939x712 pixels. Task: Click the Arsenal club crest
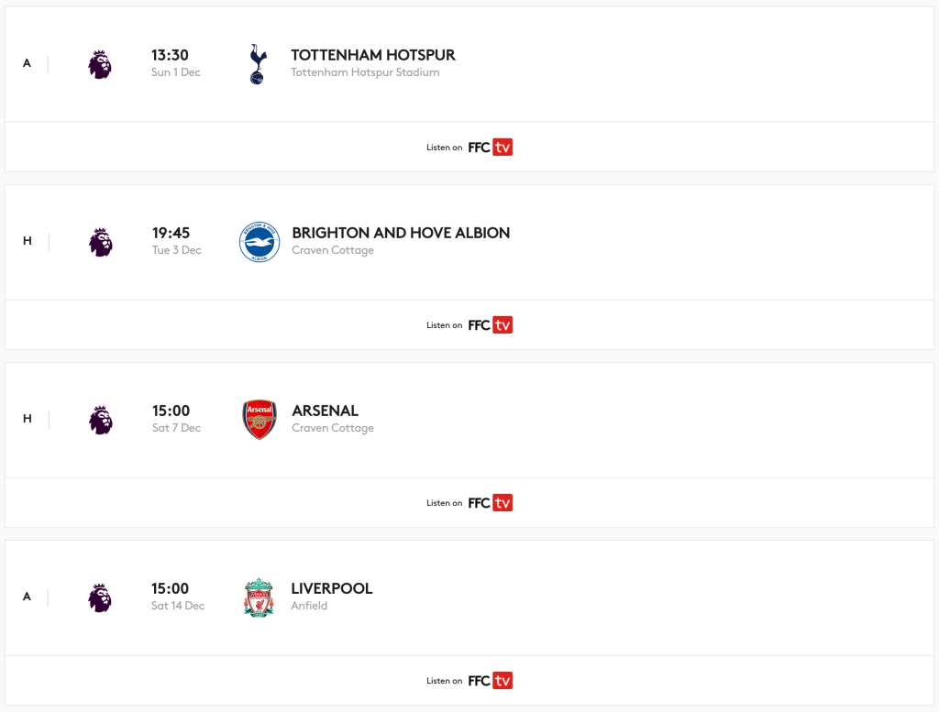pos(260,420)
